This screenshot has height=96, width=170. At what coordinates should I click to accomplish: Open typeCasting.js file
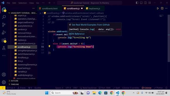point(24,68)
